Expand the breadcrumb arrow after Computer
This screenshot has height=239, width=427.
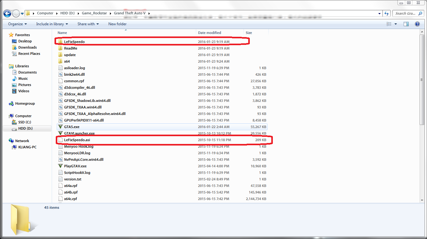click(56, 13)
